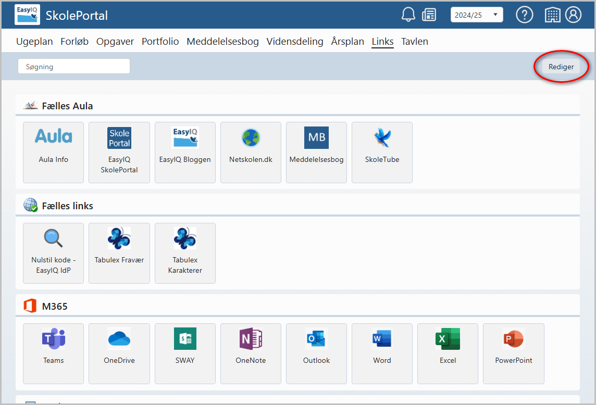Launch the OneNote tile
The image size is (596, 405).
tap(251, 353)
